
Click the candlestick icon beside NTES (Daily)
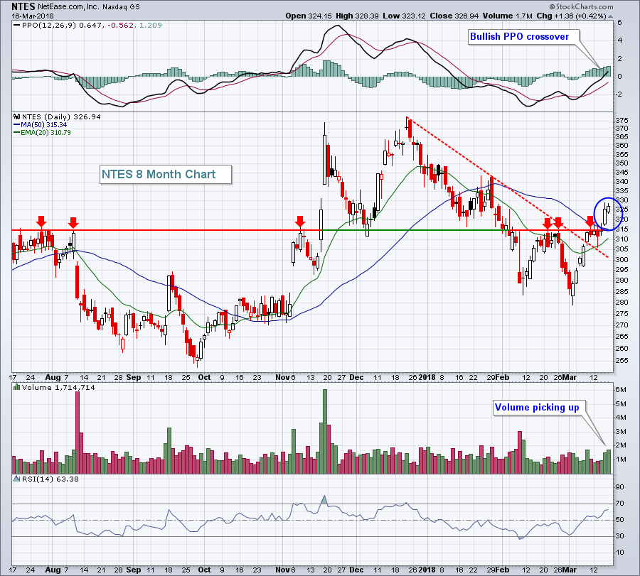click(17, 116)
